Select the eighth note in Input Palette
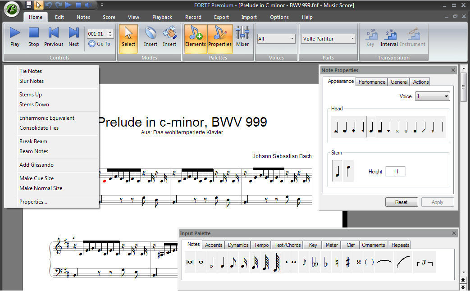 [233, 262]
